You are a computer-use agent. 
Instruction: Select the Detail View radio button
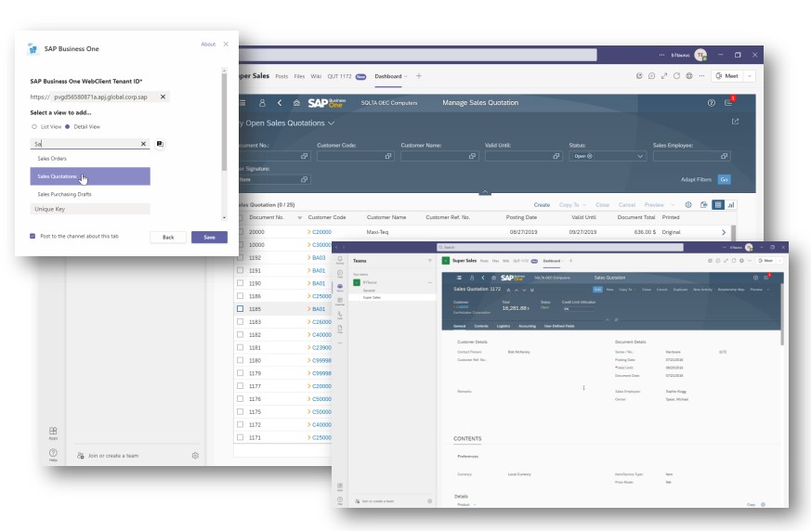67,126
